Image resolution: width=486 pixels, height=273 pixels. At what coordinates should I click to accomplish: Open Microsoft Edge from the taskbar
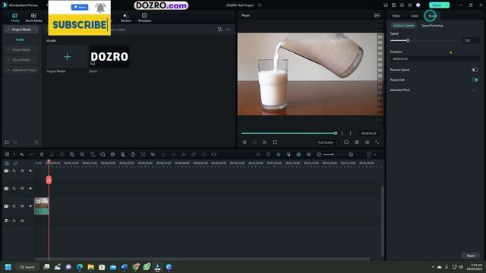[x=80, y=267]
